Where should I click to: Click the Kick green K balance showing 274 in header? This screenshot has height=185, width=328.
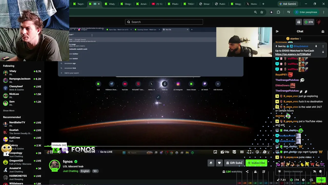tap(309, 22)
